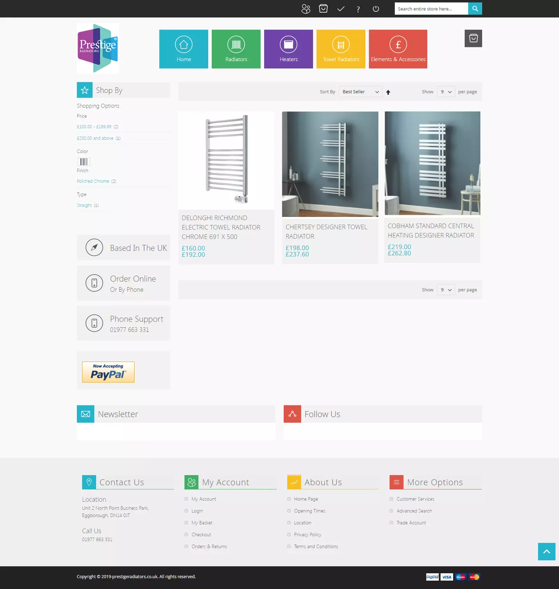Click the account users icon in top bar
The image size is (559, 589).
(306, 9)
